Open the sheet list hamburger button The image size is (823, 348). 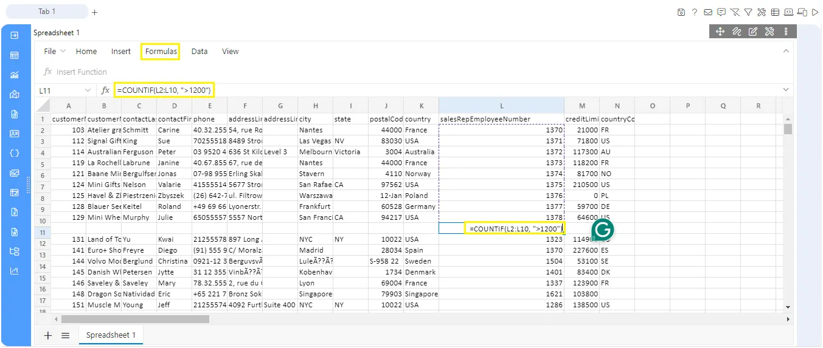tap(66, 335)
